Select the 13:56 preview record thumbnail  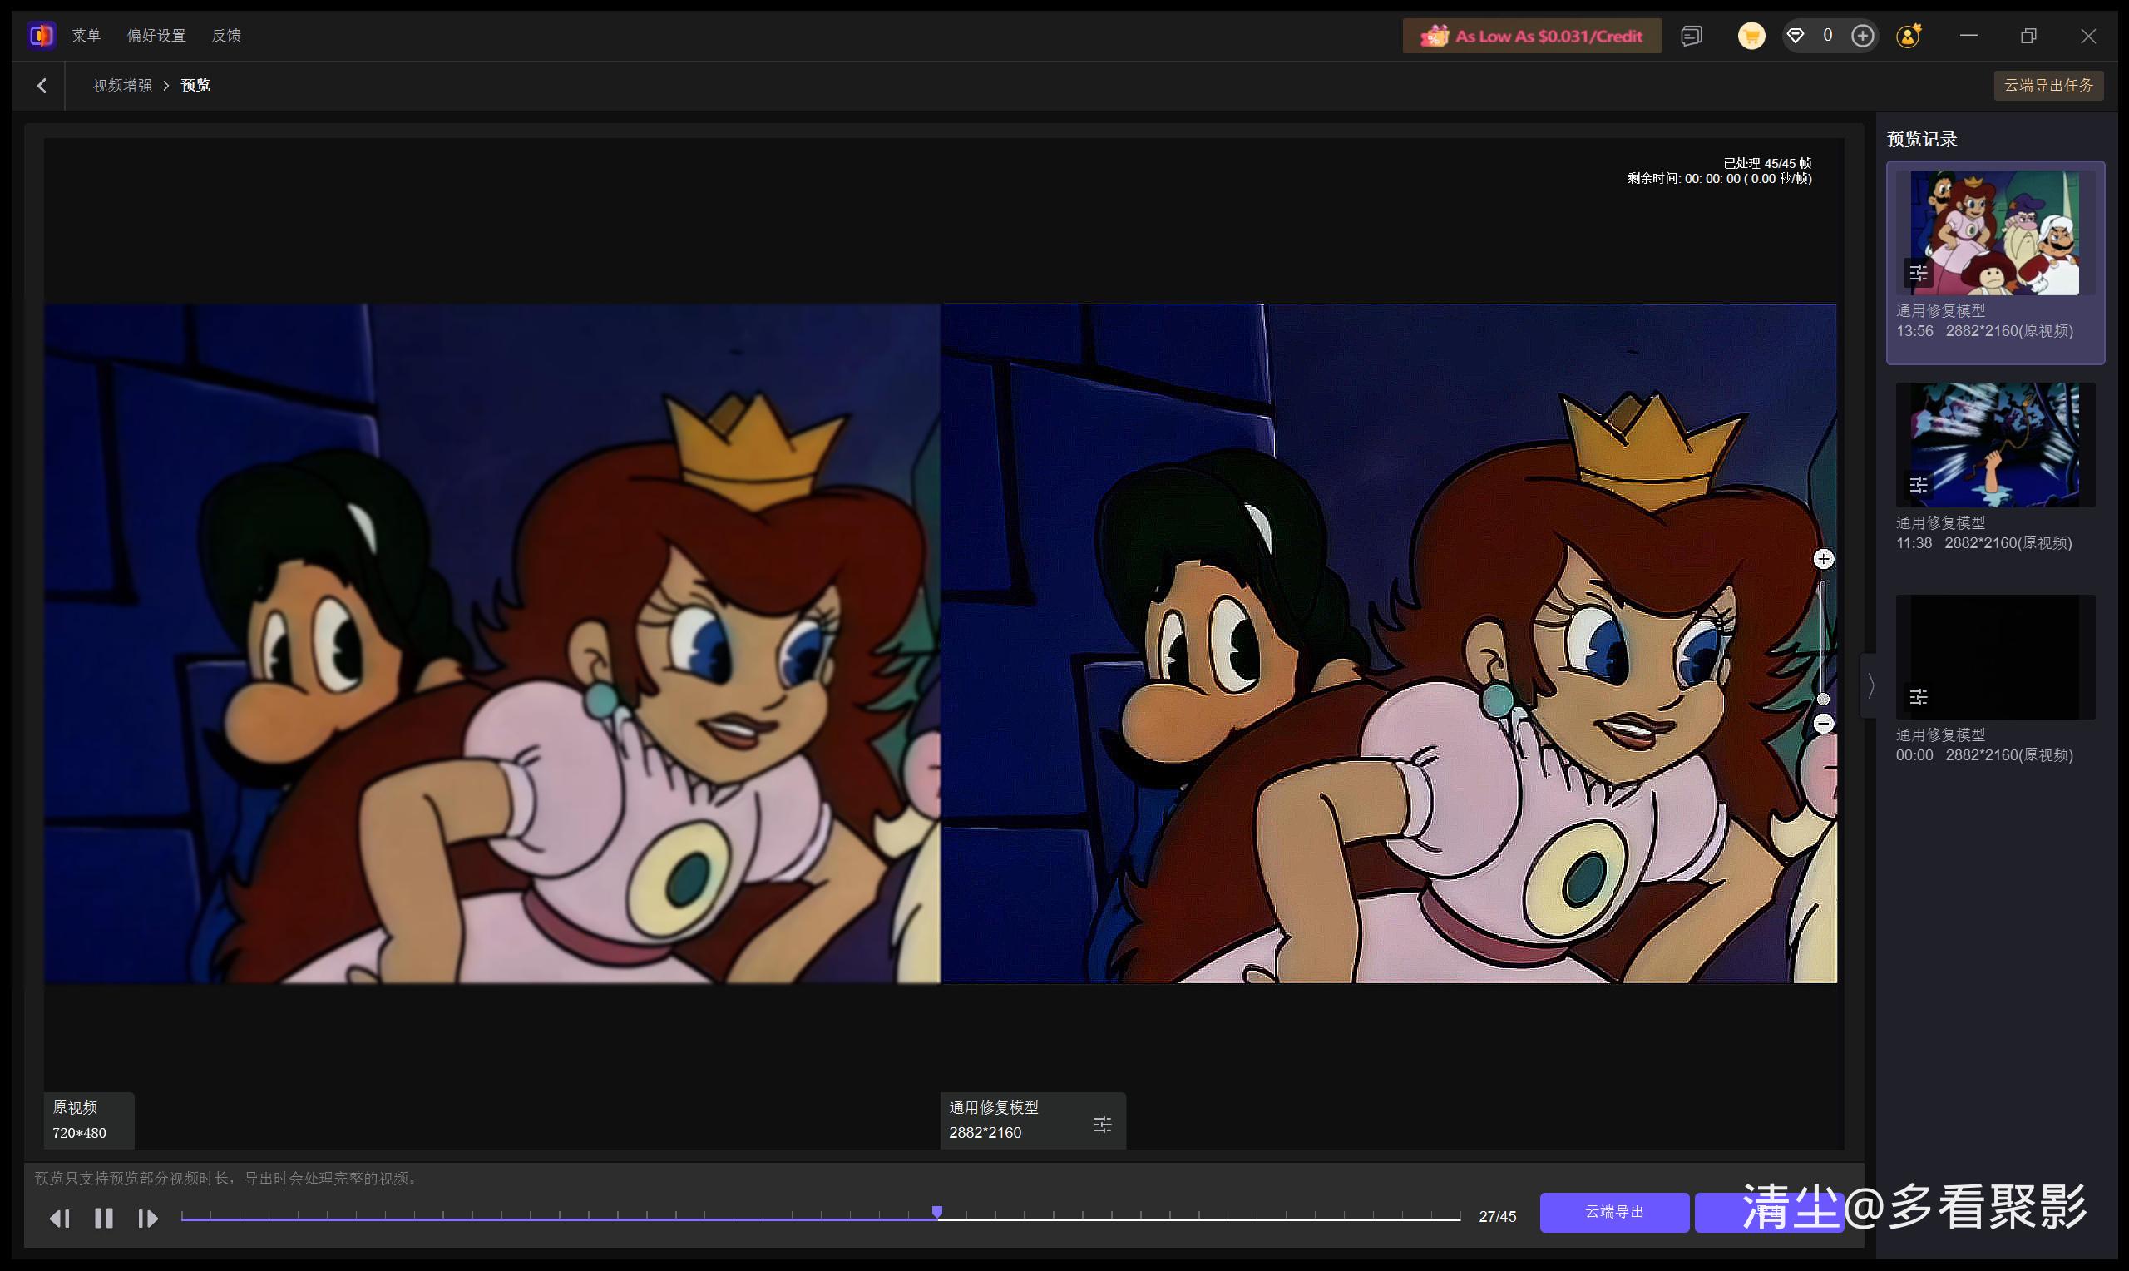(x=1994, y=233)
